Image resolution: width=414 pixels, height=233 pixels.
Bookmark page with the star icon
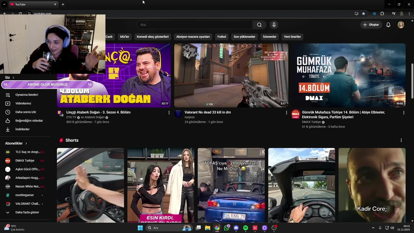[364, 14]
